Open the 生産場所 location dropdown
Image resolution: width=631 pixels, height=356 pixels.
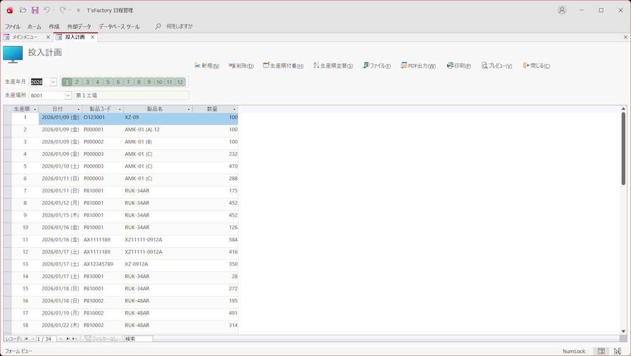tap(68, 96)
